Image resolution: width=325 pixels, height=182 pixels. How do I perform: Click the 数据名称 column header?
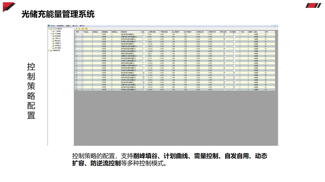tap(131, 32)
